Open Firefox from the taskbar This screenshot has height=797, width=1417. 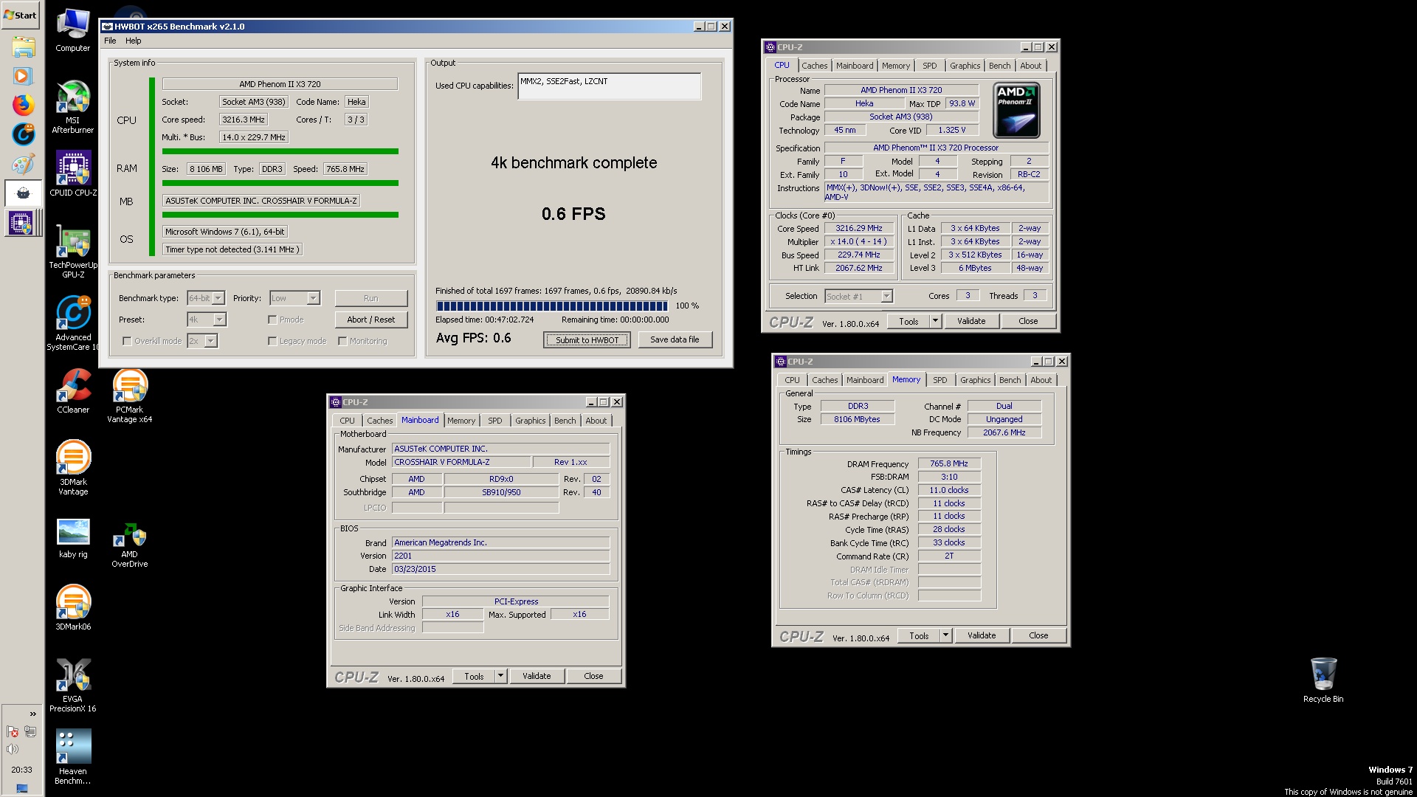pyautogui.click(x=23, y=105)
